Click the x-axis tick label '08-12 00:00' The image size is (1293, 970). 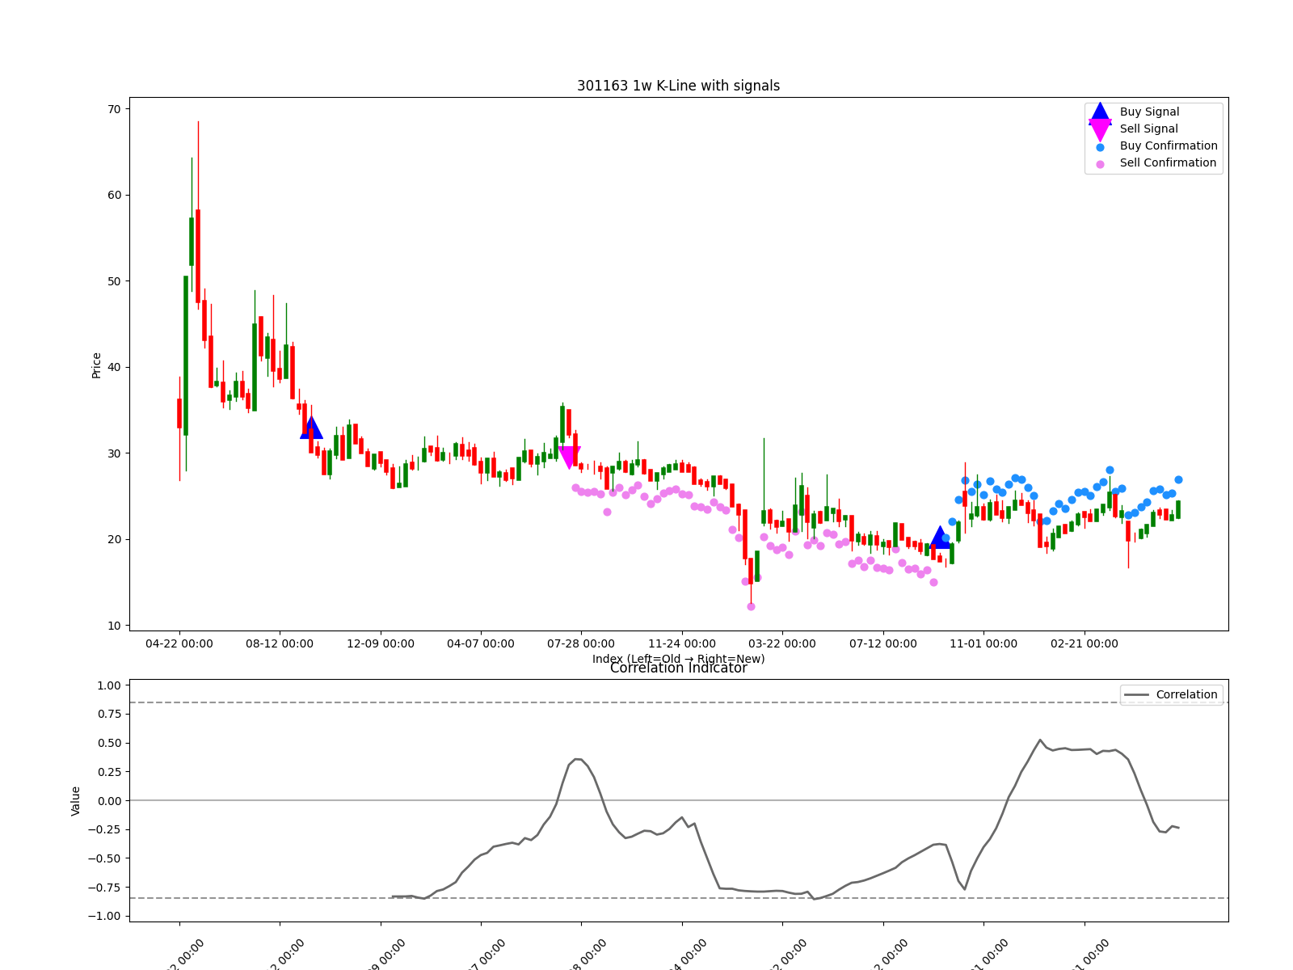(280, 643)
